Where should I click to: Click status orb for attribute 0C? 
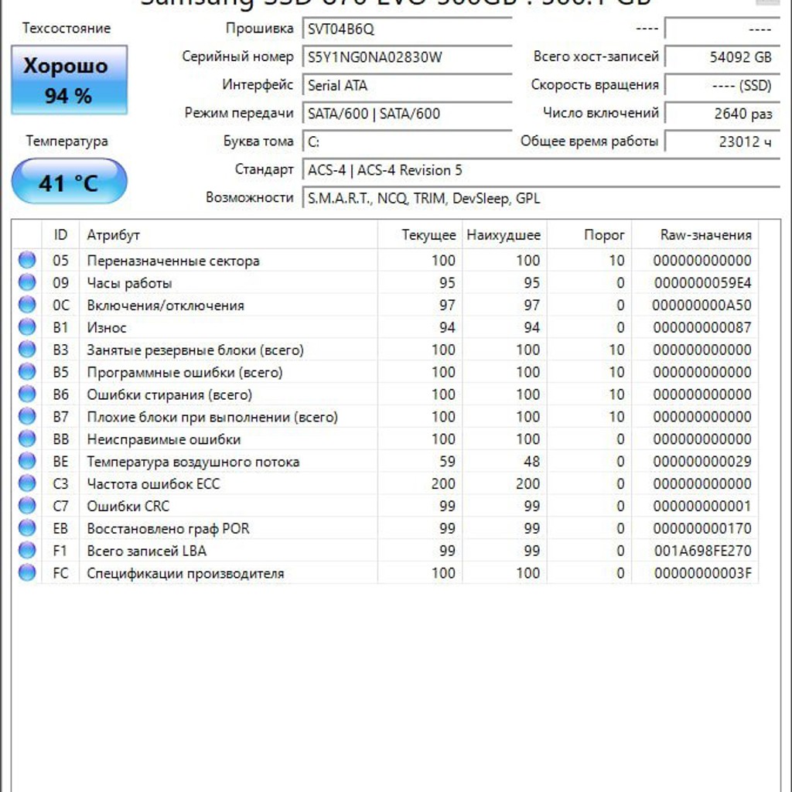pyautogui.click(x=27, y=305)
